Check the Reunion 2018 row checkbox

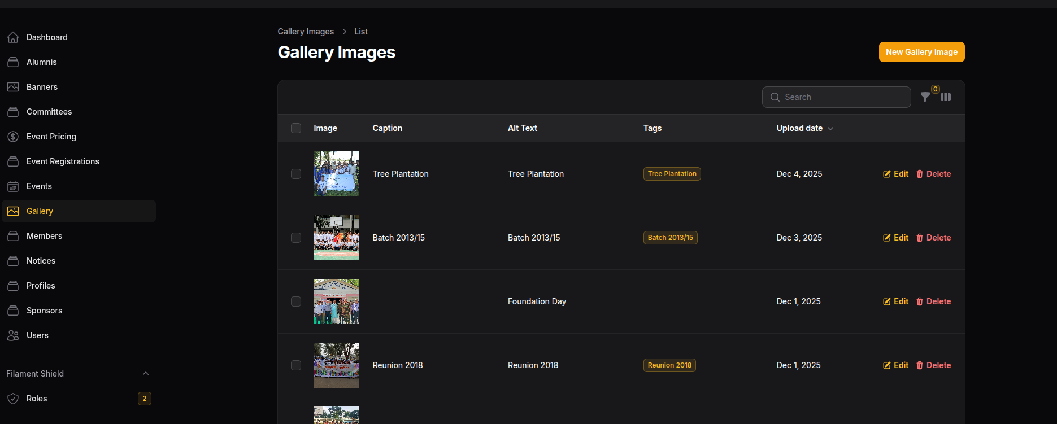point(296,365)
